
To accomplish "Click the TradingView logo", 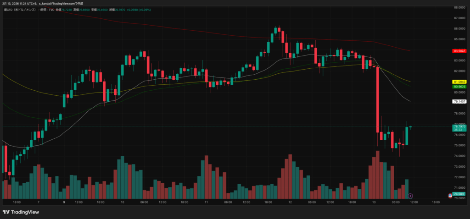I will coord(21,212).
